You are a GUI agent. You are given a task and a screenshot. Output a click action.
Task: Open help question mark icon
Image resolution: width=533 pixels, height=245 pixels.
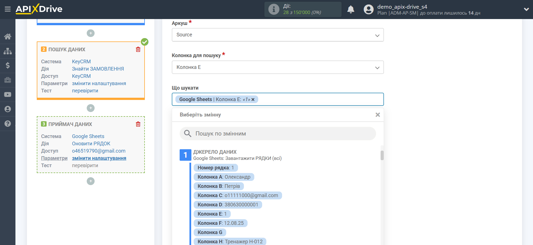8,123
